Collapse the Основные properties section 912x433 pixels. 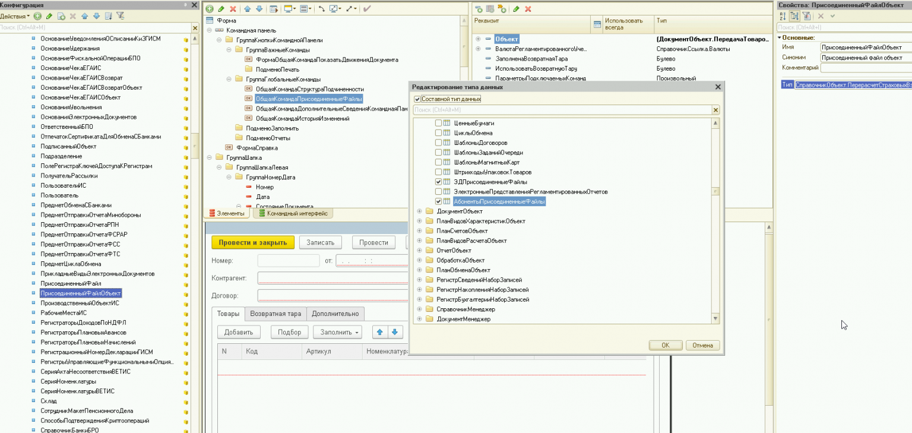tap(780, 37)
